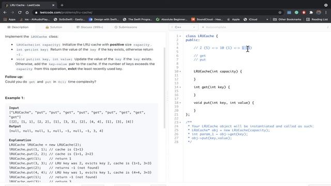
Task: Switch to the Submissions tab
Action: click(x=126, y=27)
